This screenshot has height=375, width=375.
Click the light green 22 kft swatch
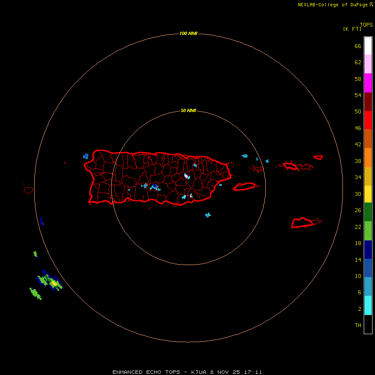click(368, 231)
